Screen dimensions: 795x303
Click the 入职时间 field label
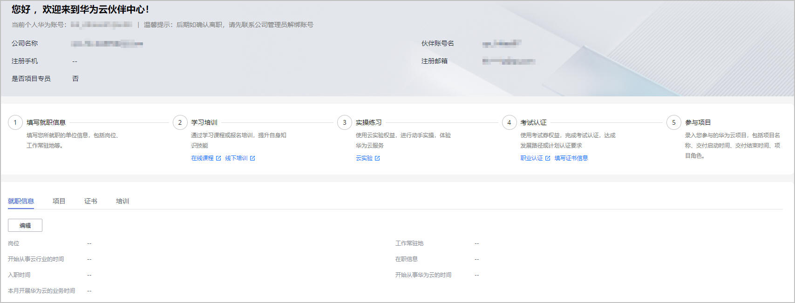(x=19, y=275)
